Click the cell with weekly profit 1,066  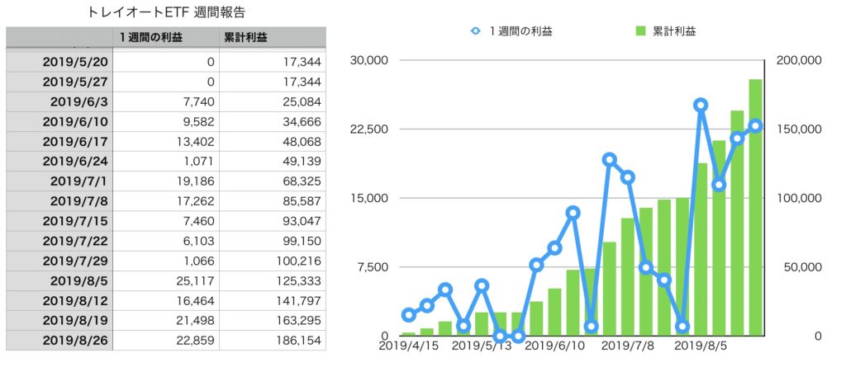pyautogui.click(x=166, y=261)
